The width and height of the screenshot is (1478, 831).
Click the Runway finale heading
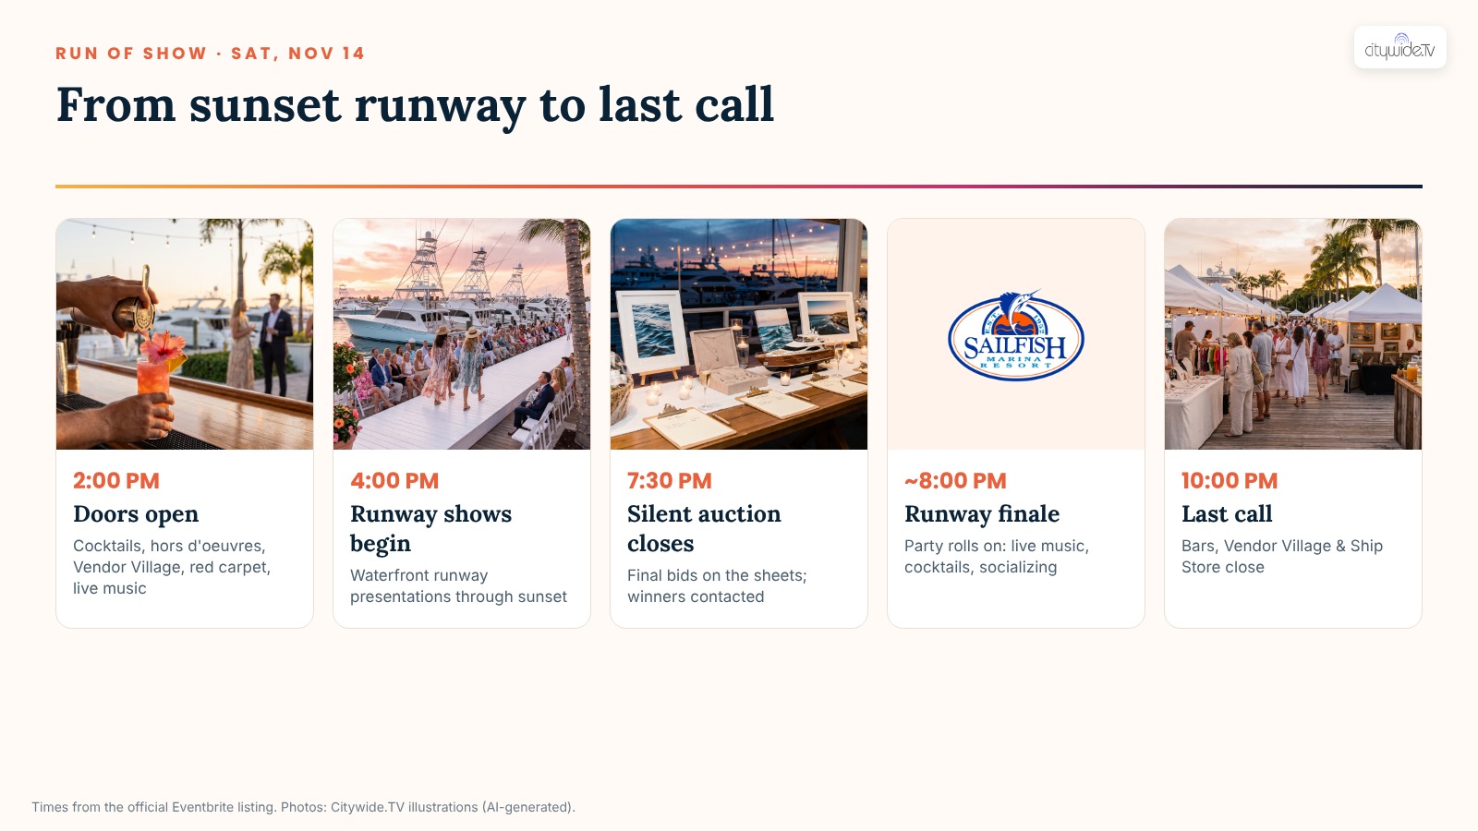[x=982, y=514]
